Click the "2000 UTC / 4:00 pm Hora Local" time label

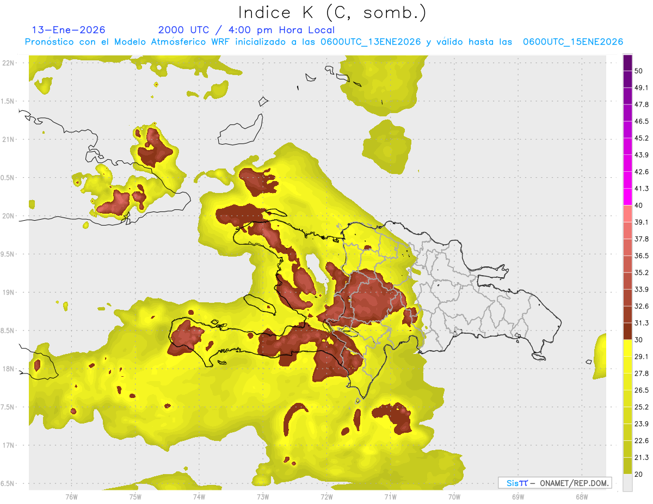click(247, 30)
